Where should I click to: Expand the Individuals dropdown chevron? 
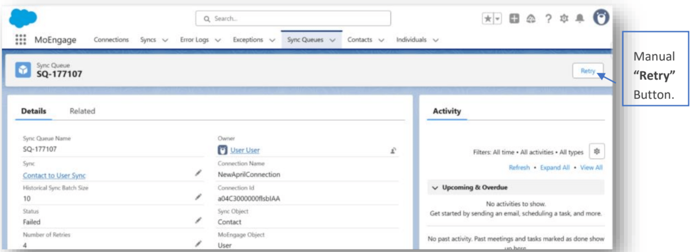pos(435,40)
